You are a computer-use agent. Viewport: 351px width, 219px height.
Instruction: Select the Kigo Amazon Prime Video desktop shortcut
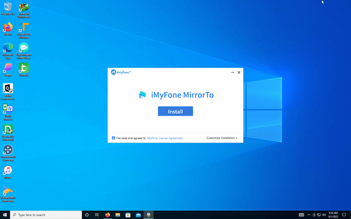pos(24,51)
